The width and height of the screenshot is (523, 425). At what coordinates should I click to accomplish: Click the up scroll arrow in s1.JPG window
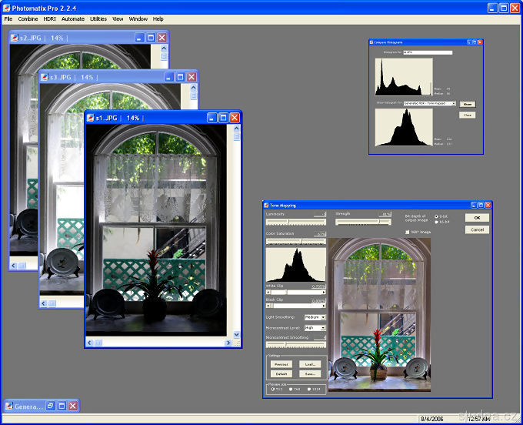[x=236, y=129]
